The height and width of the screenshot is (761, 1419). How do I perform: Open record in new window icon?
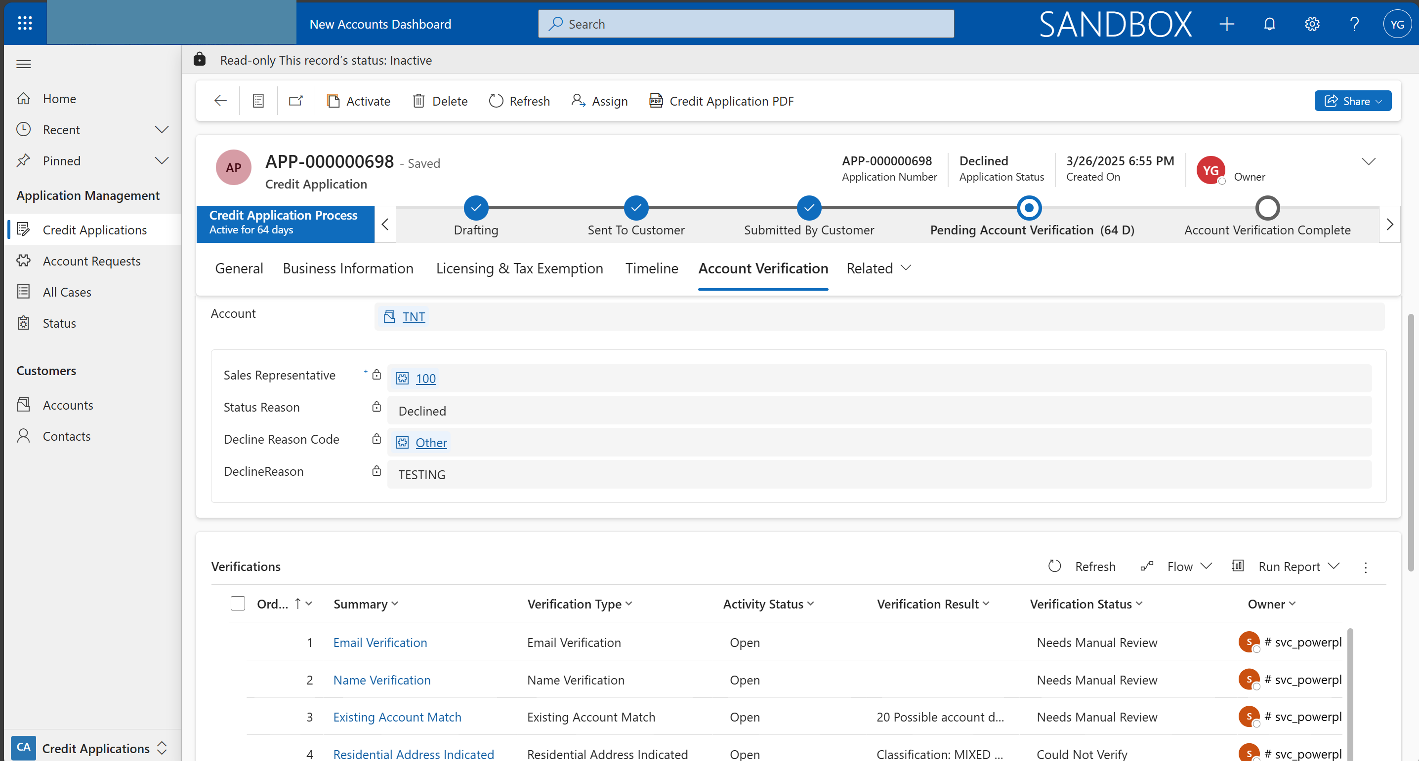click(296, 101)
